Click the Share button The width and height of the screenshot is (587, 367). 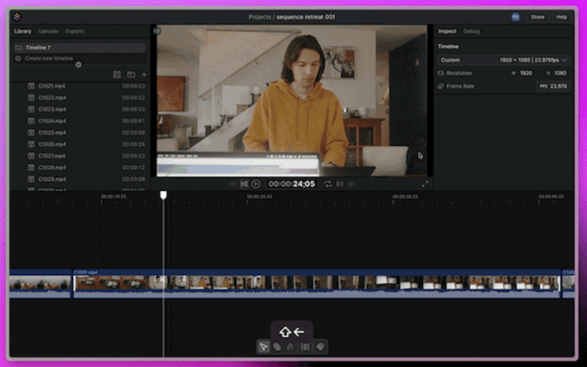click(x=537, y=17)
